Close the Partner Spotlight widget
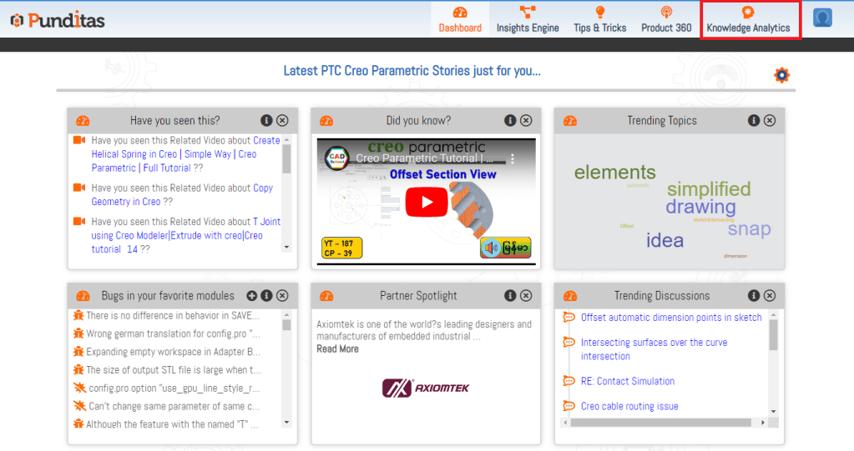Viewport: 854px width, 451px height. pyautogui.click(x=526, y=296)
